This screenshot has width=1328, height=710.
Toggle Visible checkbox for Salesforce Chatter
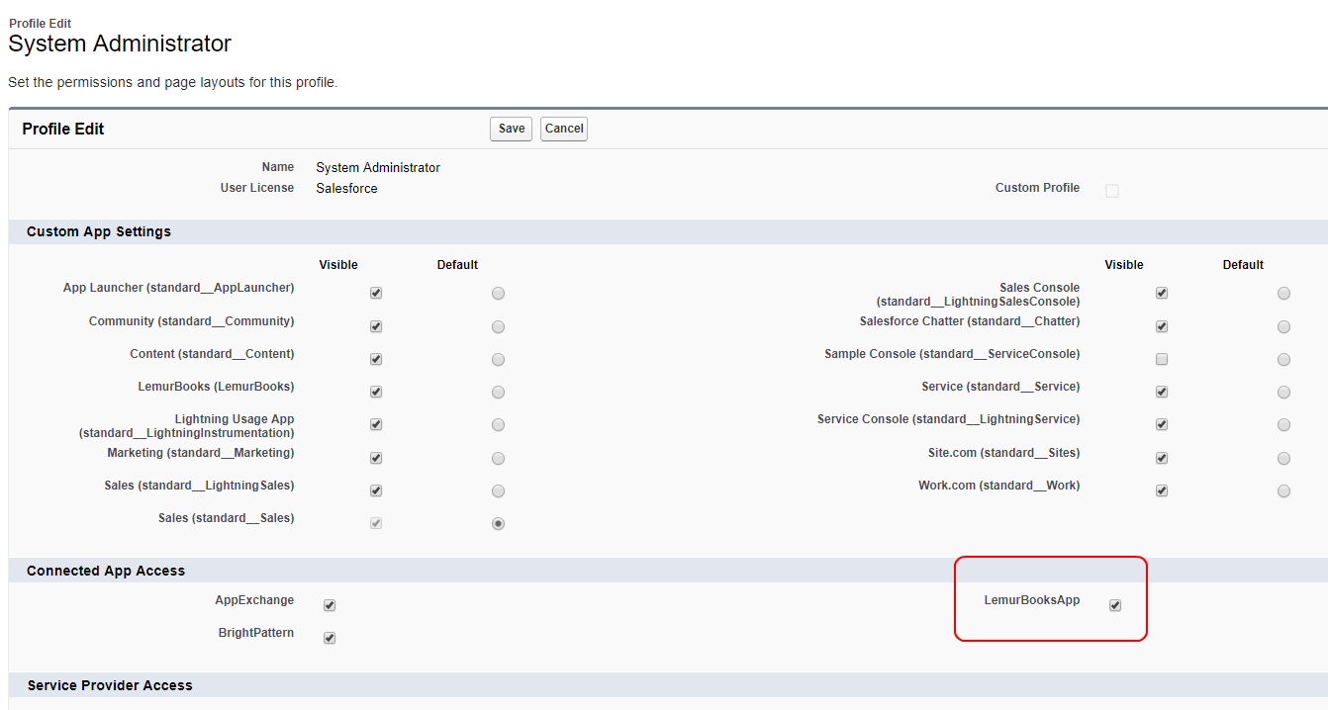pyautogui.click(x=1162, y=326)
